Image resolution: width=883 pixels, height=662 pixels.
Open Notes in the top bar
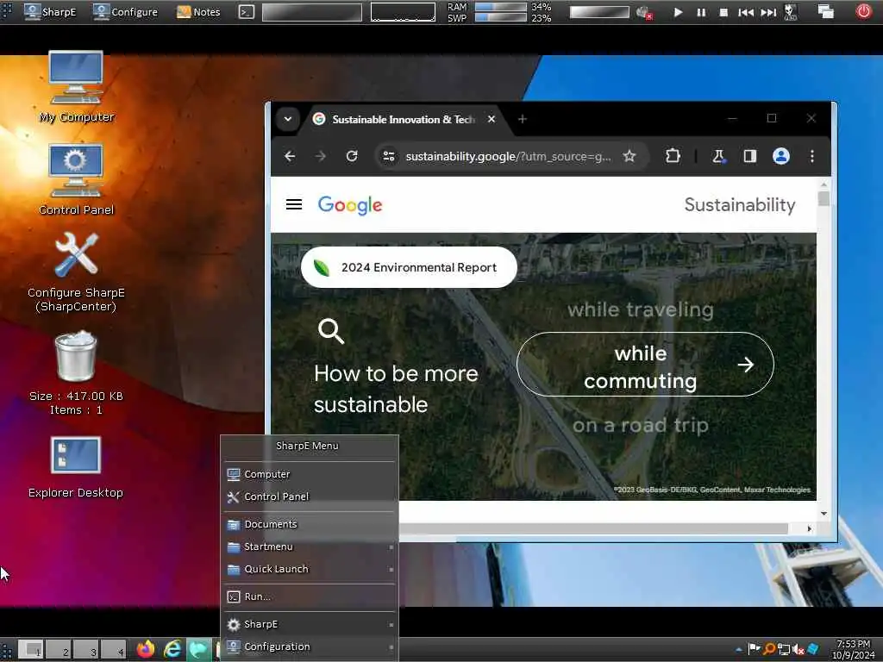pyautogui.click(x=198, y=11)
